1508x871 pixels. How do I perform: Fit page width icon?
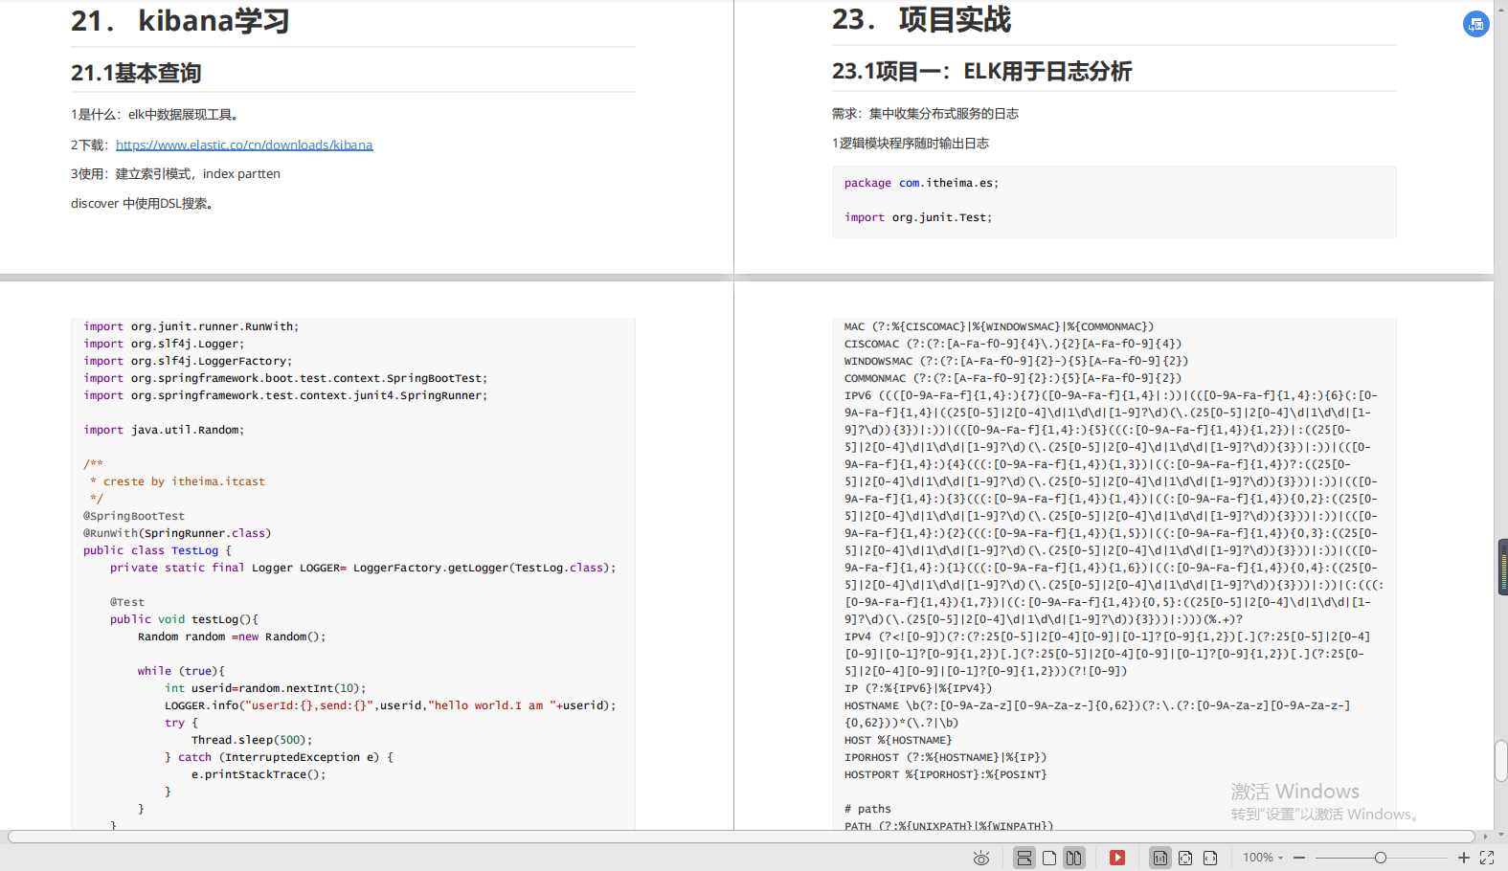1210,858
